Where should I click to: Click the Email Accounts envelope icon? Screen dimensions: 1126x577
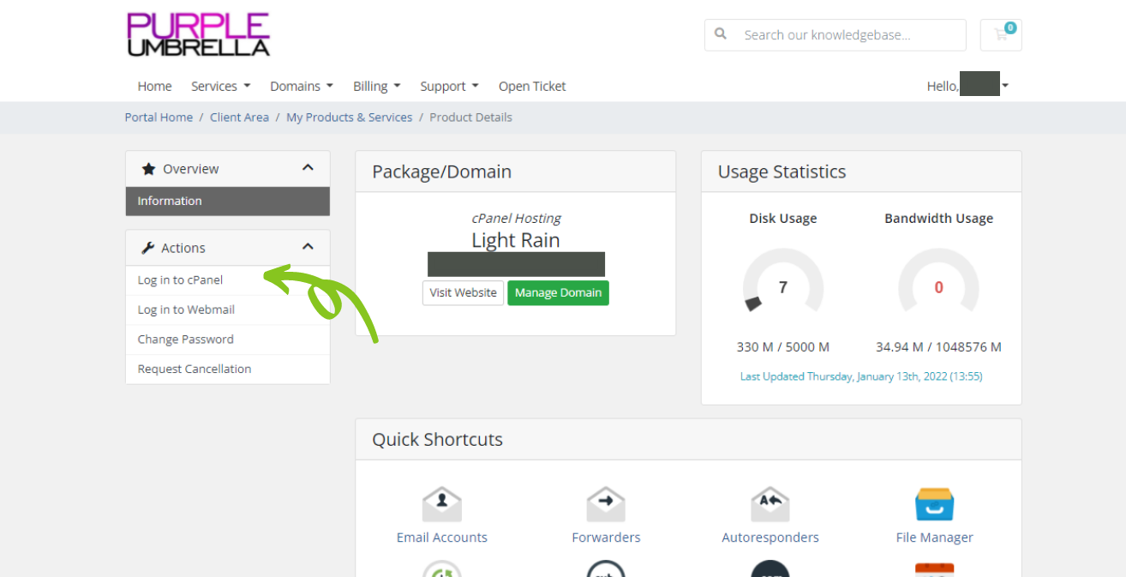coord(441,505)
